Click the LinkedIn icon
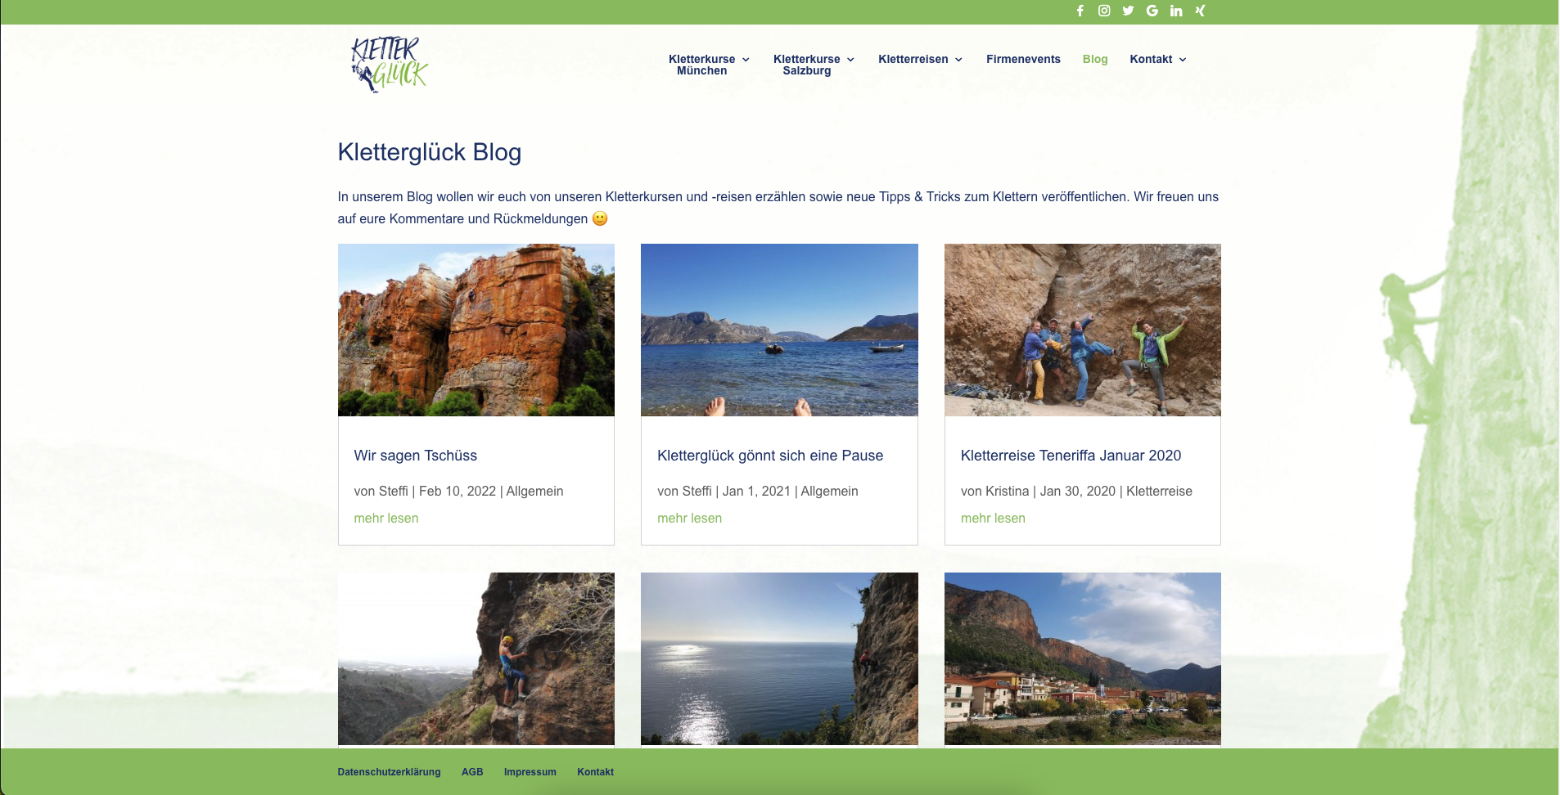1560x795 pixels. (1176, 11)
